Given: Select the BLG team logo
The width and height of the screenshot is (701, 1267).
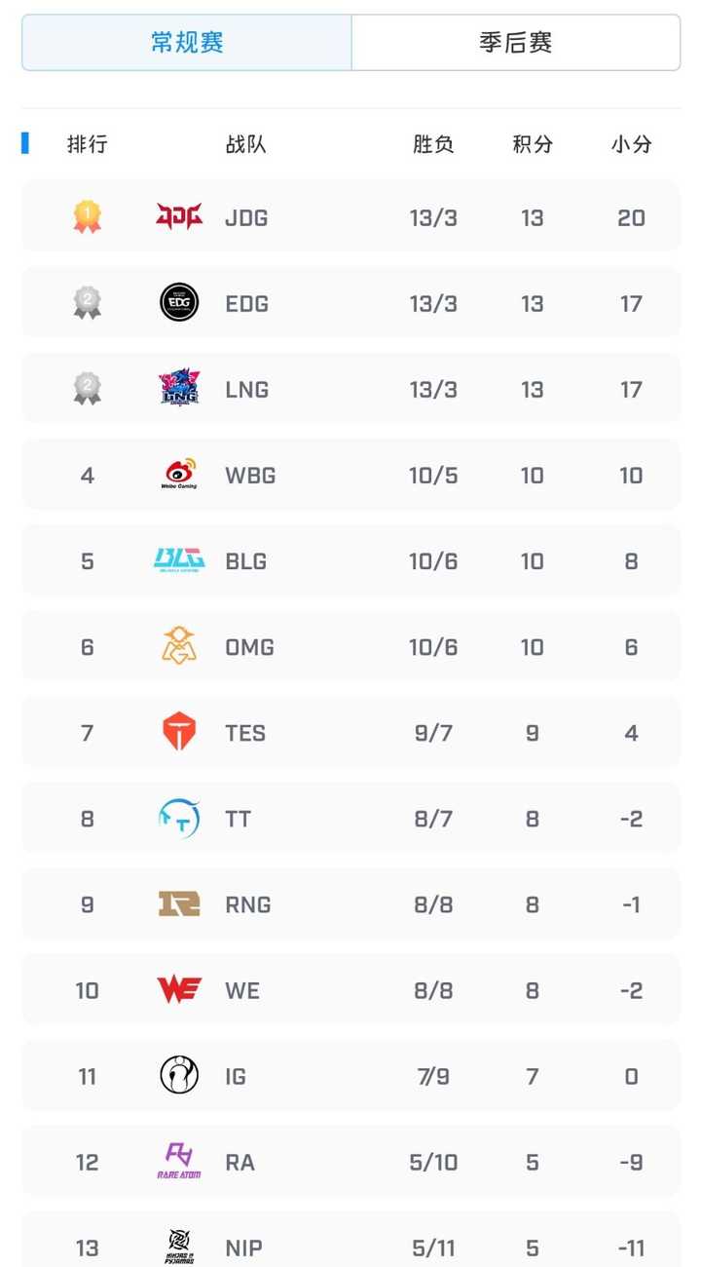Looking at the screenshot, I should (x=179, y=560).
